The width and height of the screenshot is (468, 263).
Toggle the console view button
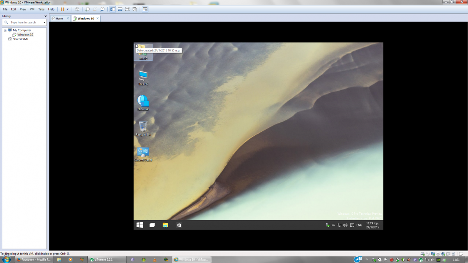coord(145,9)
